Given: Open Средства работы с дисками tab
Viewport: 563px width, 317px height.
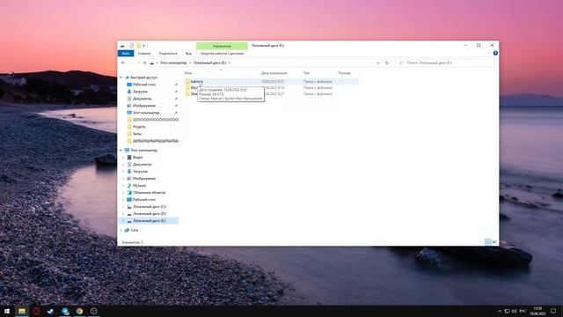Looking at the screenshot, I should (222, 54).
